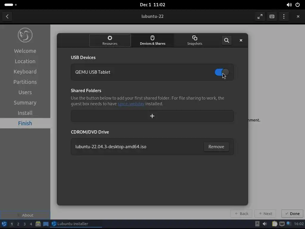This screenshot has height=229, width=305.
Task: Click the installer Next button
Action: [x=265, y=213]
